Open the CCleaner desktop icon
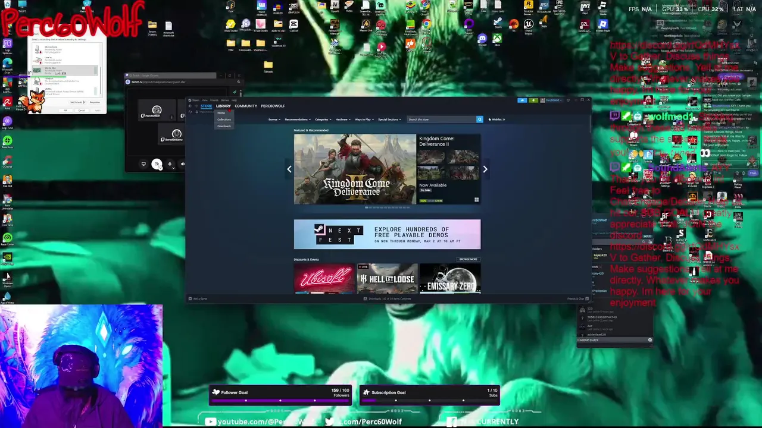This screenshot has height=428, width=762. click(x=8, y=163)
